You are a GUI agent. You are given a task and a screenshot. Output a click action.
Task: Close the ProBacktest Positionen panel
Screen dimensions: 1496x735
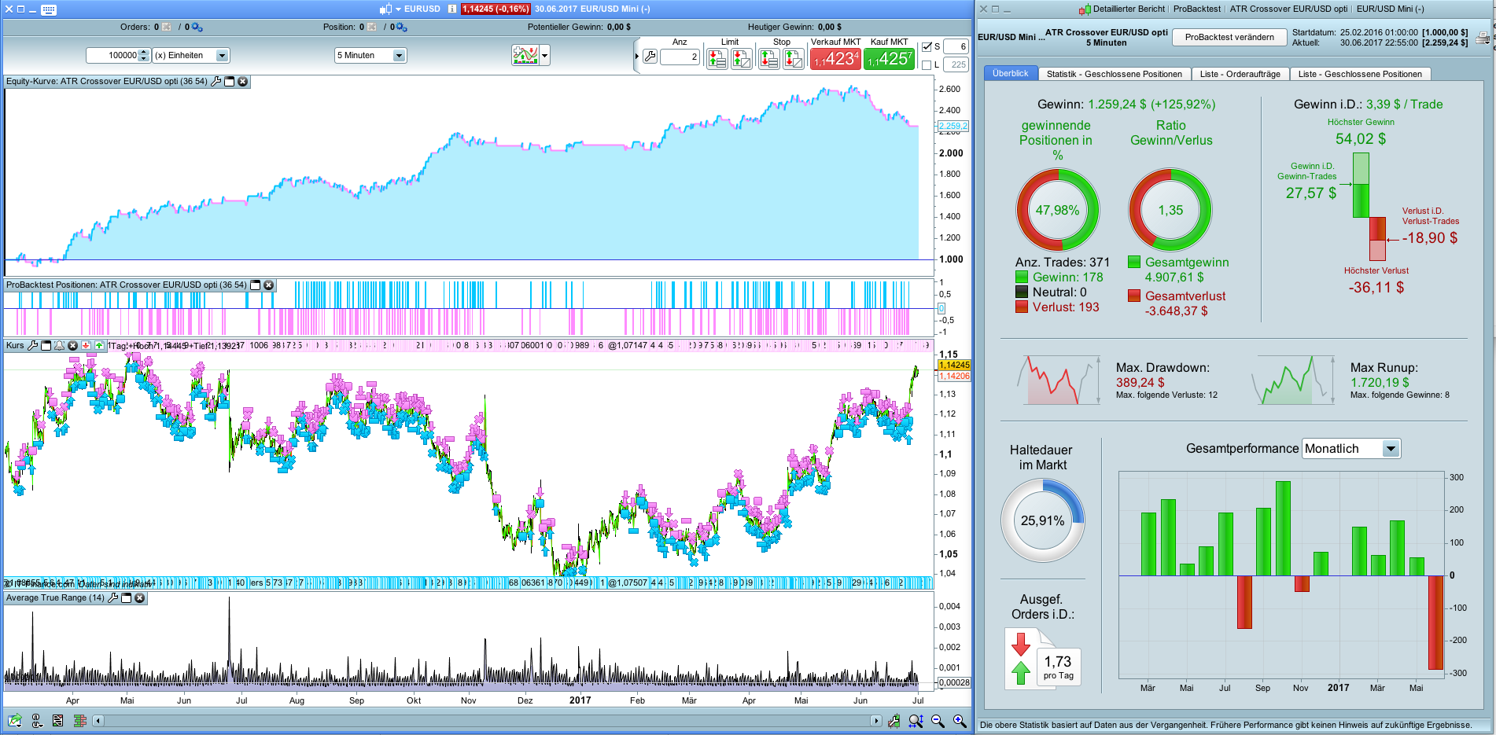[x=268, y=285]
